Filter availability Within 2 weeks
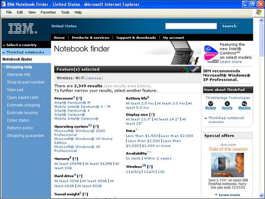This screenshot has width=265, height=199. [157, 158]
